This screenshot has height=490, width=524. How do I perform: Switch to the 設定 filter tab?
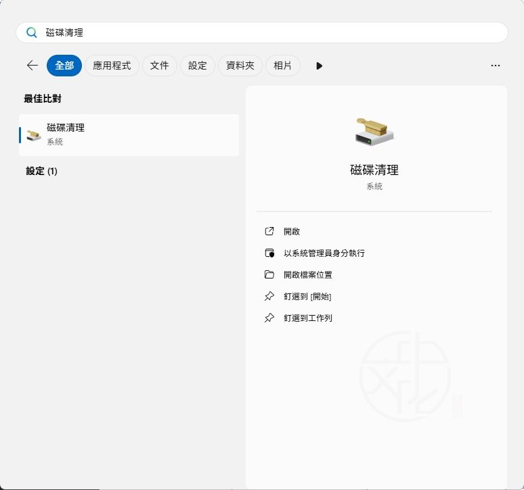click(x=197, y=66)
